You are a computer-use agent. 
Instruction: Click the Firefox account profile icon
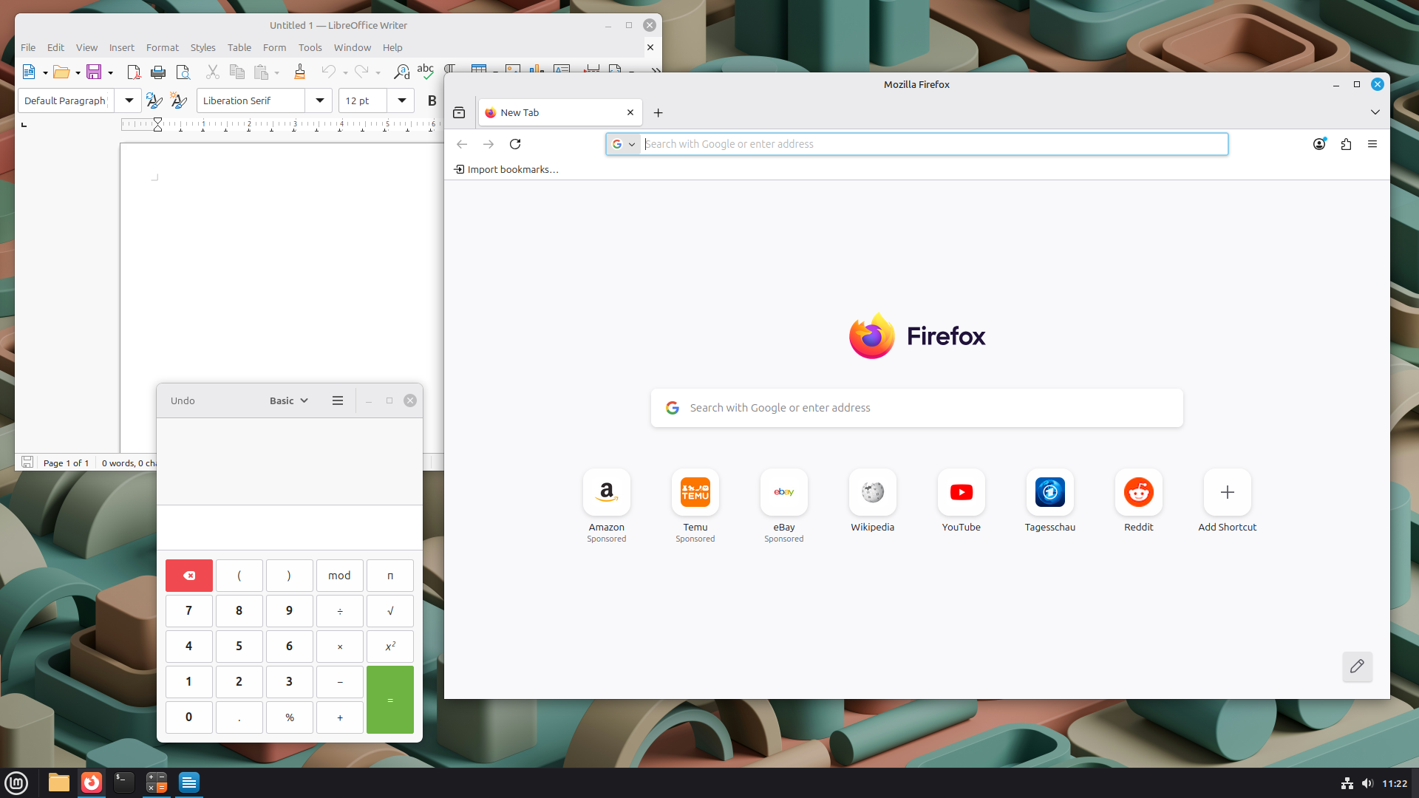pos(1319,144)
